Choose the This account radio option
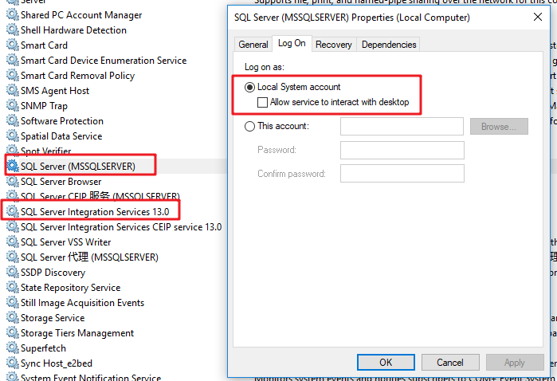 (250, 126)
